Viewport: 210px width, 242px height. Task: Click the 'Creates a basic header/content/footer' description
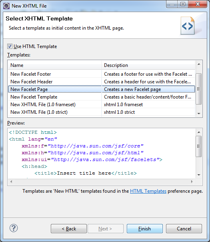pos(148,97)
